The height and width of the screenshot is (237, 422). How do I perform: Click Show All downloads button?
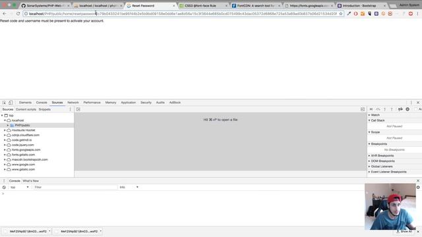[x=404, y=231]
